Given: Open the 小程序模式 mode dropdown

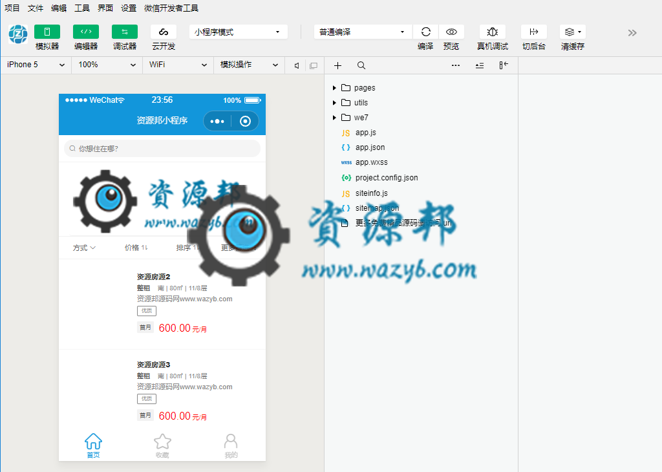Looking at the screenshot, I should [239, 32].
